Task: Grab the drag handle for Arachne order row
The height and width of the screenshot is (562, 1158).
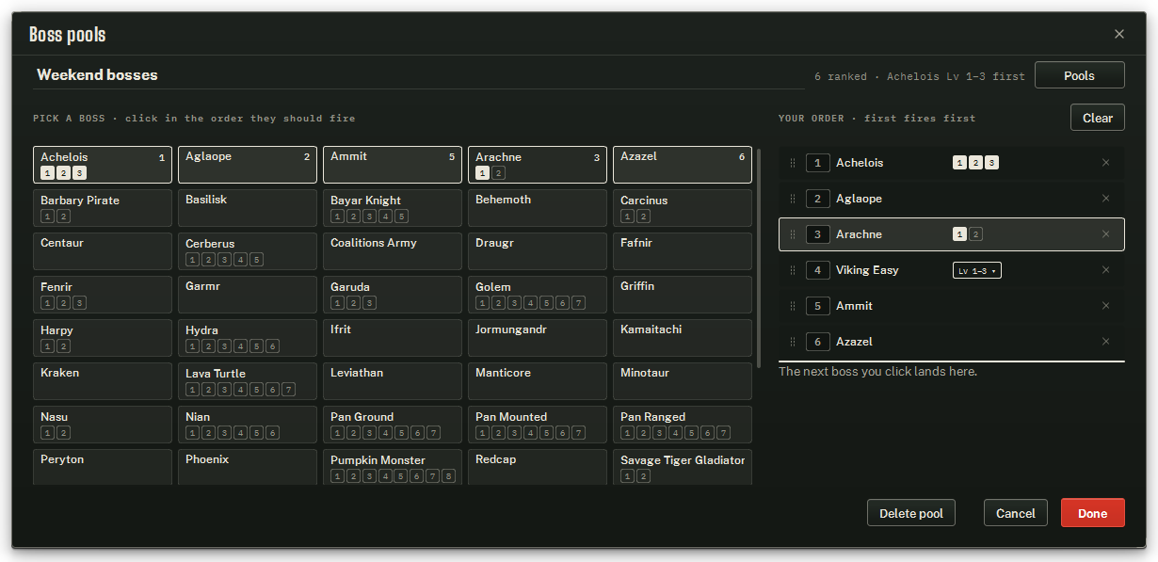Action: tap(793, 234)
